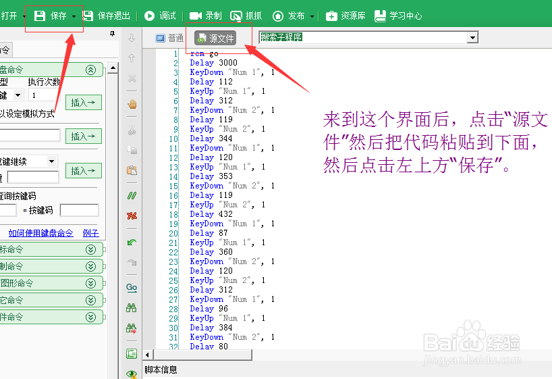Click code line 18 'Delay 432'
Screen dimensions: 552x379
tap(211, 214)
